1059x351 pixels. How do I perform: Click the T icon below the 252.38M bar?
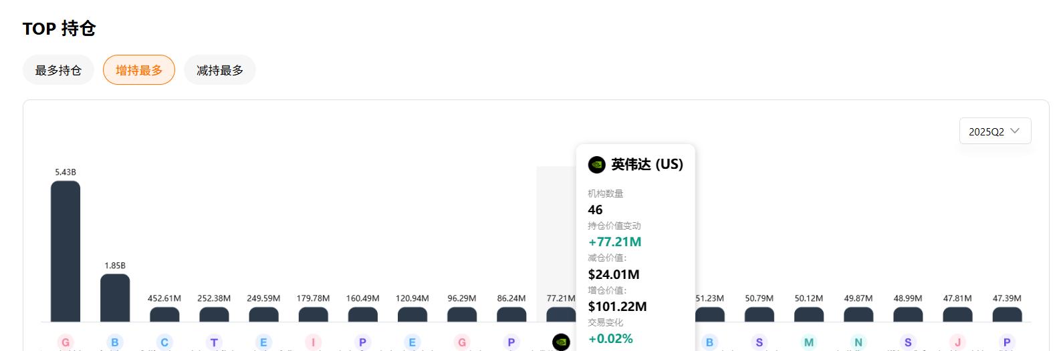pos(214,342)
